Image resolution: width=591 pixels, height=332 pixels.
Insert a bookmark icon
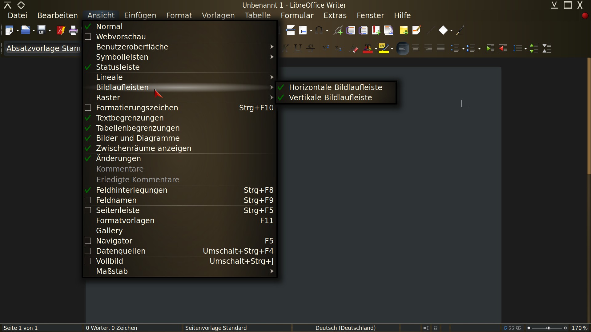(376, 30)
